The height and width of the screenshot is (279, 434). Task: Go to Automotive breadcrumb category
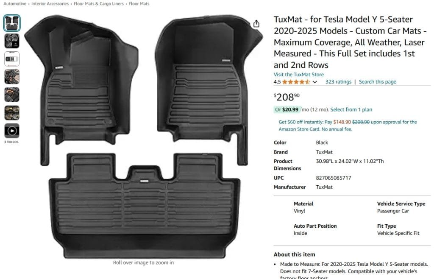click(15, 3)
